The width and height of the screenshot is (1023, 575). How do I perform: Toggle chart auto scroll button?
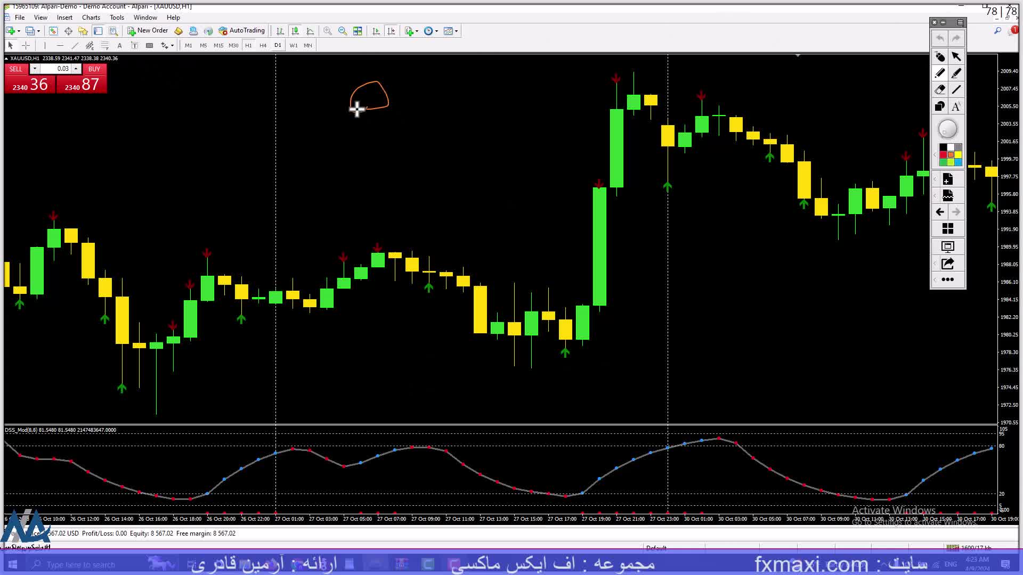coord(376,31)
